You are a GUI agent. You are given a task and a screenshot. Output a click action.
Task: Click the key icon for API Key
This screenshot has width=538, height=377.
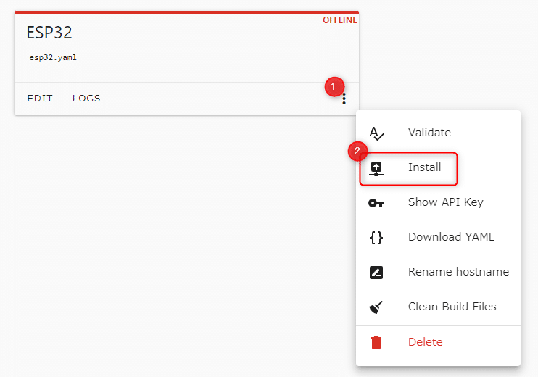(x=376, y=203)
